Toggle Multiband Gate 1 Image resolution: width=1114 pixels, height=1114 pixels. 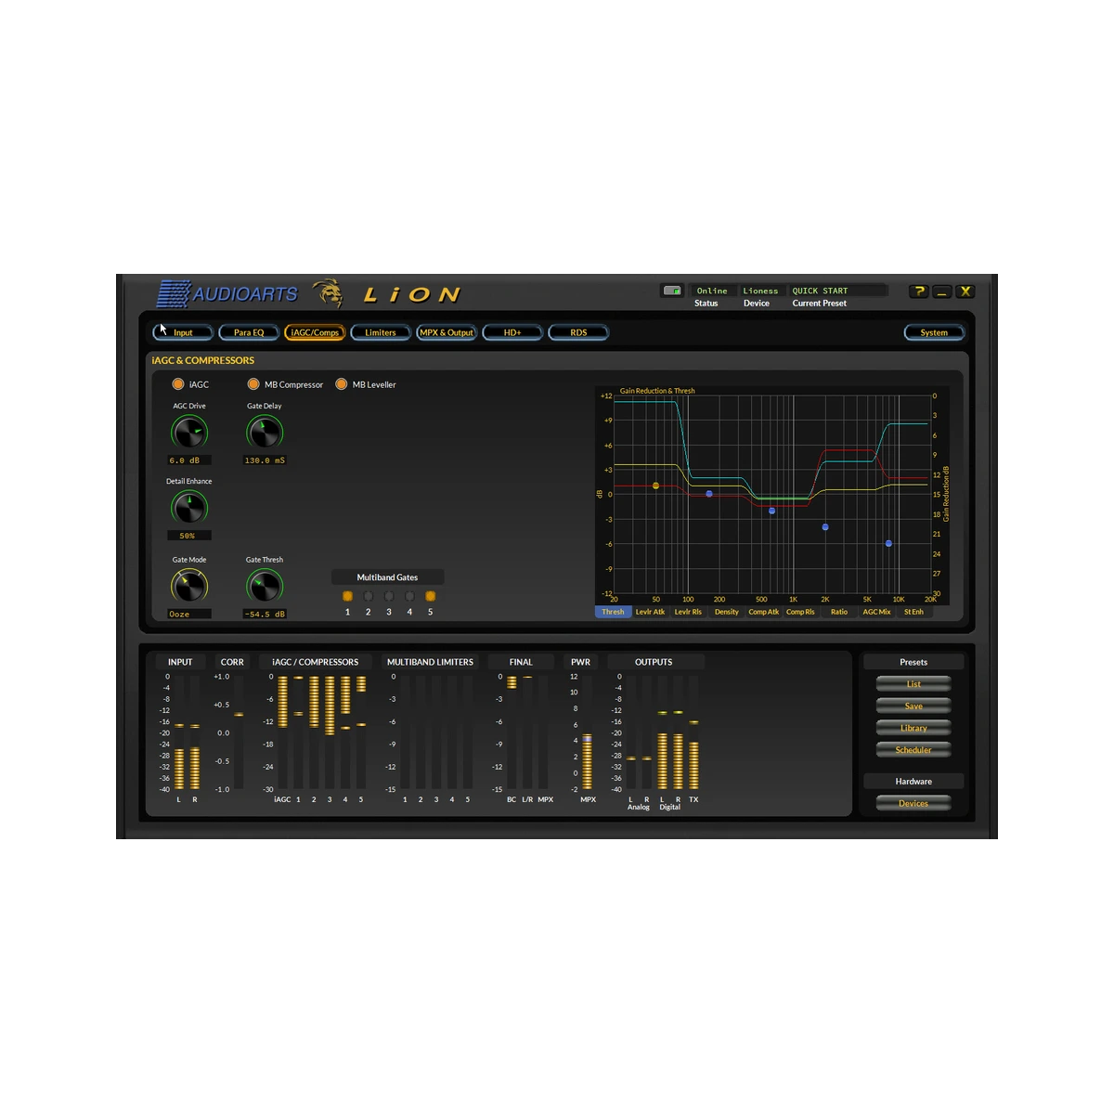tap(347, 596)
